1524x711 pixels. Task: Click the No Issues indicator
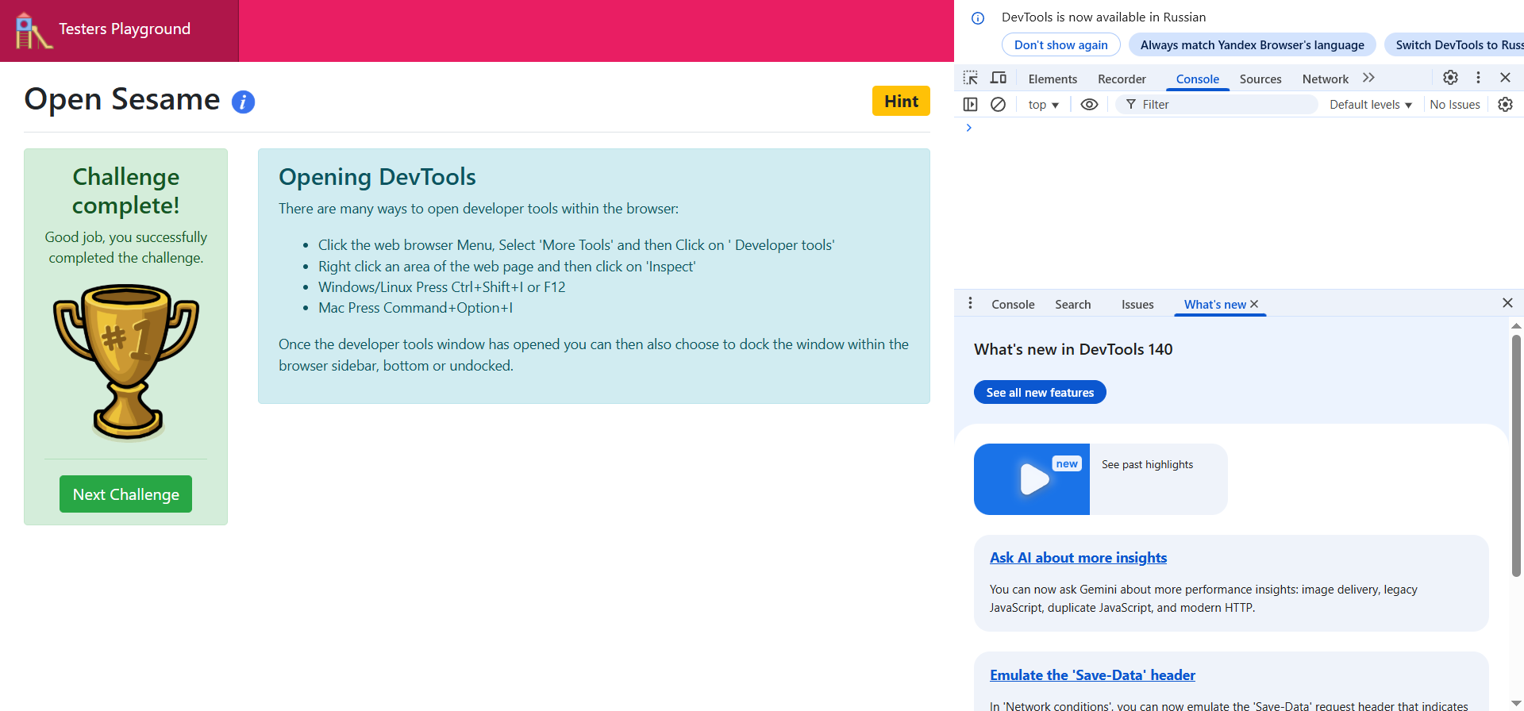click(1454, 105)
